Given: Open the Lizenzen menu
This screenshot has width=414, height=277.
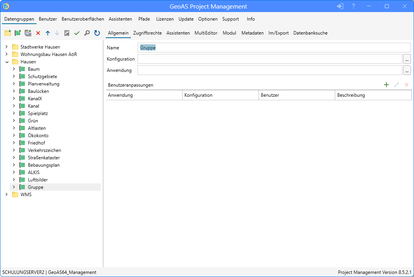Looking at the screenshot, I should click(x=165, y=19).
